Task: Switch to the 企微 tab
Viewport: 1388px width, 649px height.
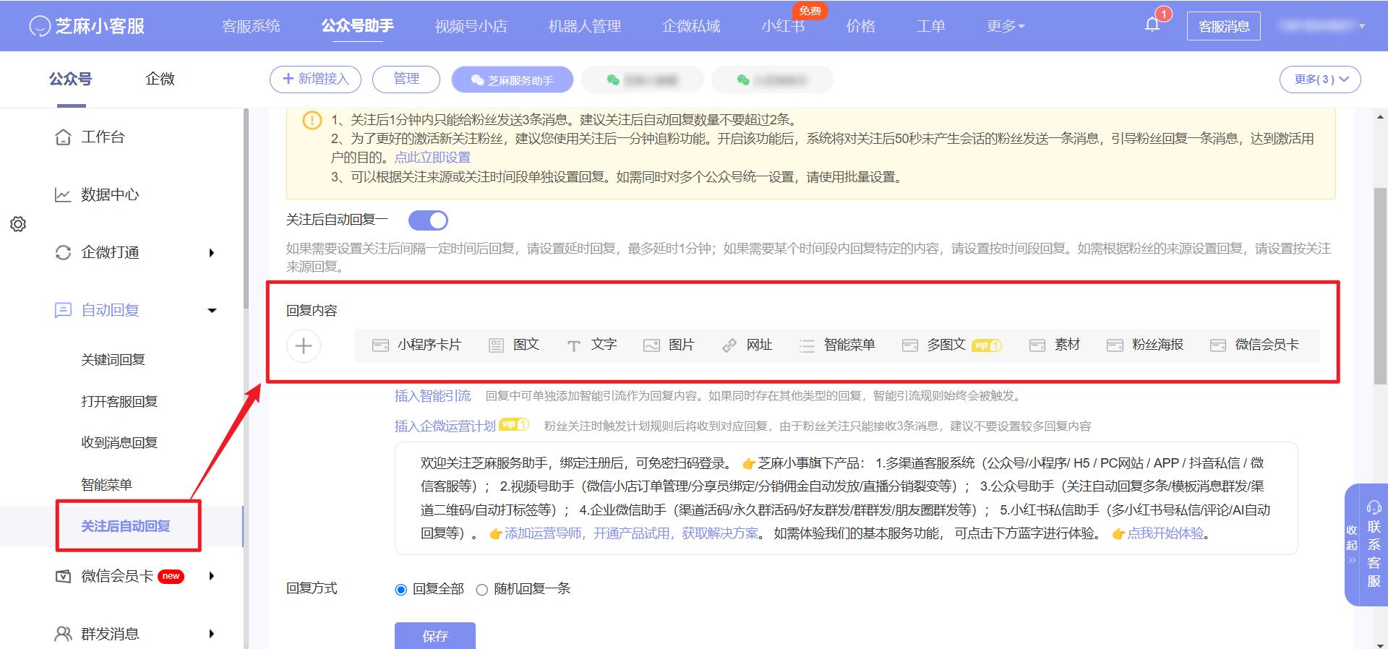Action: coord(160,79)
